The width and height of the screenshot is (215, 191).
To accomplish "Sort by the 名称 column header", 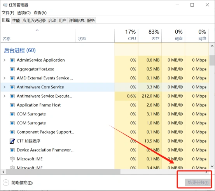I will pos(38,36).
